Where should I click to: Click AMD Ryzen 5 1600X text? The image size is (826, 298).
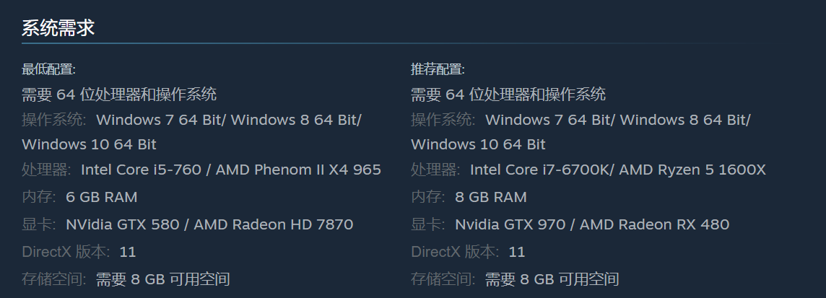[692, 170]
